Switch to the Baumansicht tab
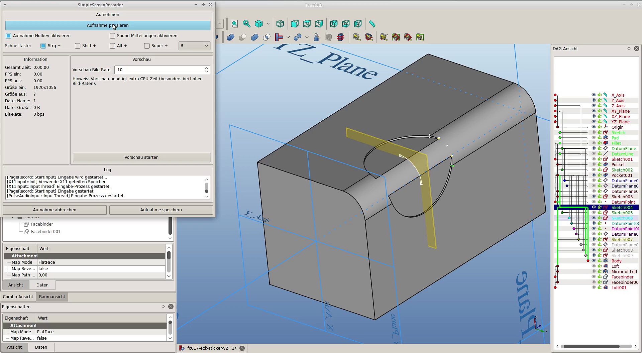This screenshot has width=642, height=353. click(52, 297)
